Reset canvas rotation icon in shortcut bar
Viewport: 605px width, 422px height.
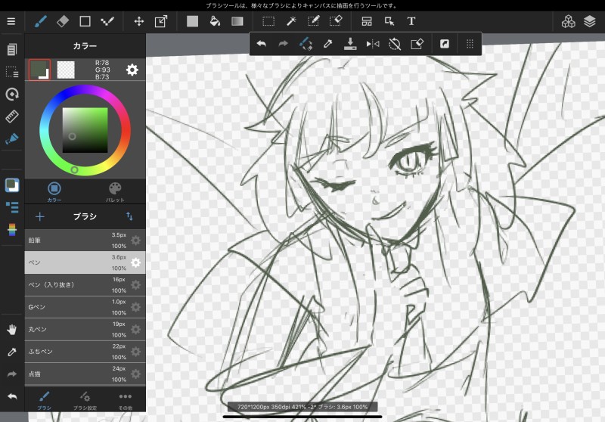click(x=395, y=44)
